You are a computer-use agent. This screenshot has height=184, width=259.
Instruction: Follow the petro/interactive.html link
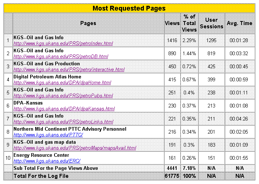tap(69, 69)
